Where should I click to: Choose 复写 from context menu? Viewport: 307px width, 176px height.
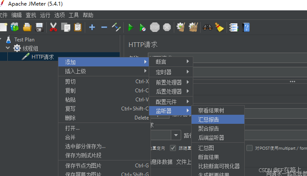[104, 109]
